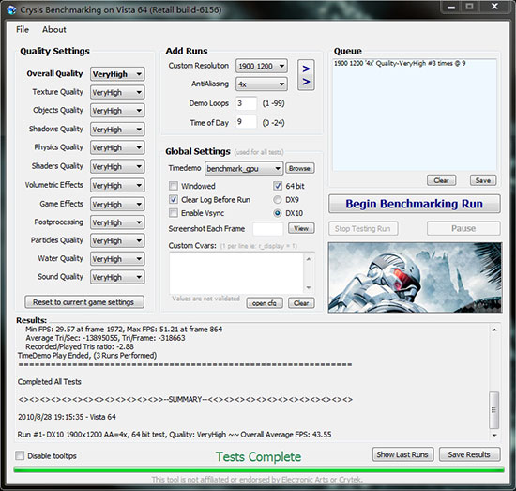The width and height of the screenshot is (516, 491).
Task: Expand the Shaders Quality dropdown
Action: click(x=117, y=166)
